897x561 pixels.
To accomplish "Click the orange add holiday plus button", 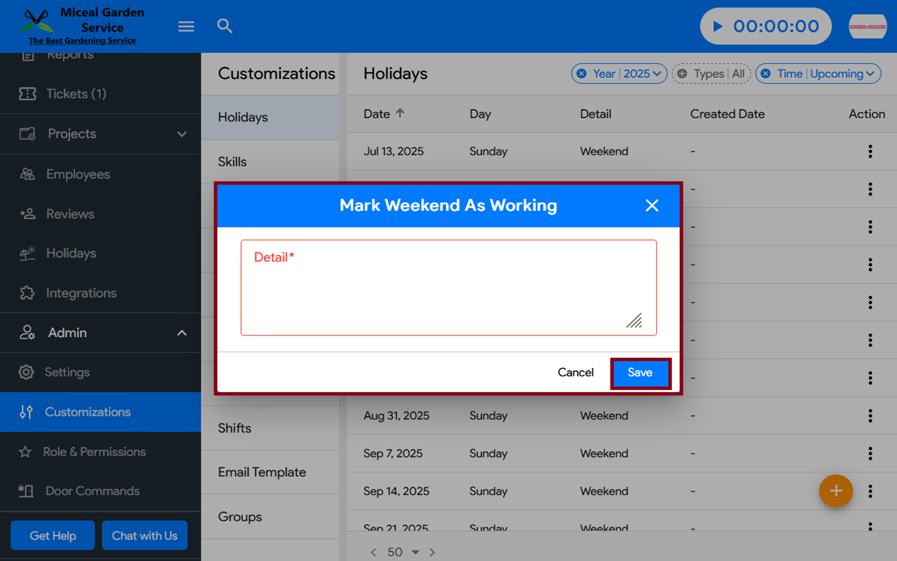I will point(835,491).
